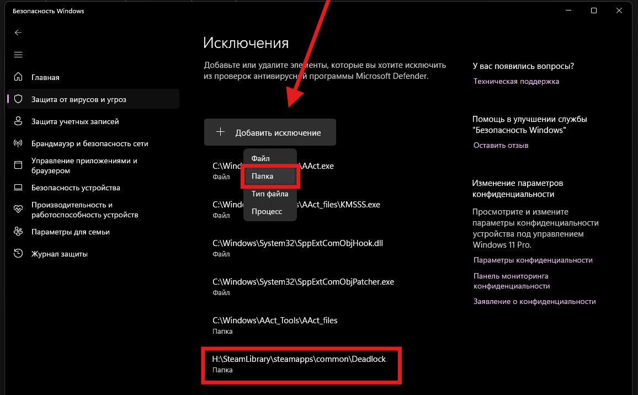Click the device health heart icon
The height and width of the screenshot is (395, 638).
pyautogui.click(x=18, y=210)
